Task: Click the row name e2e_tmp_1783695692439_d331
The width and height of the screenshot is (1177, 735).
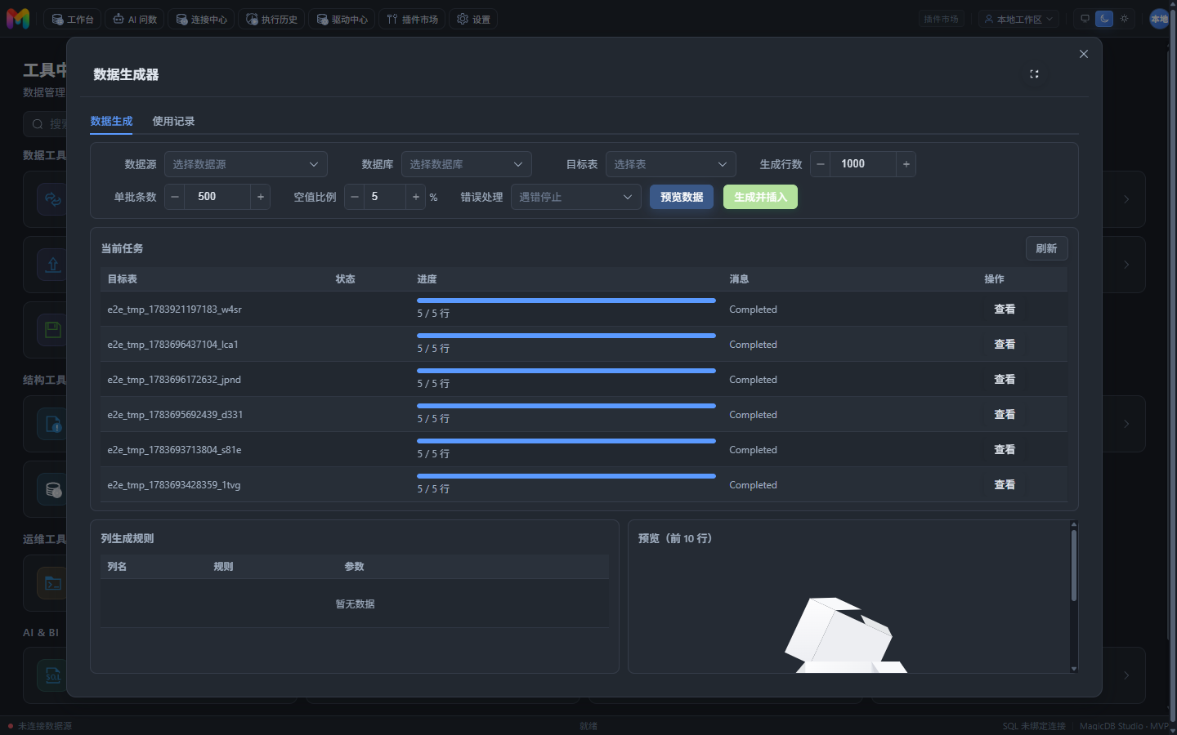Action: (175, 415)
